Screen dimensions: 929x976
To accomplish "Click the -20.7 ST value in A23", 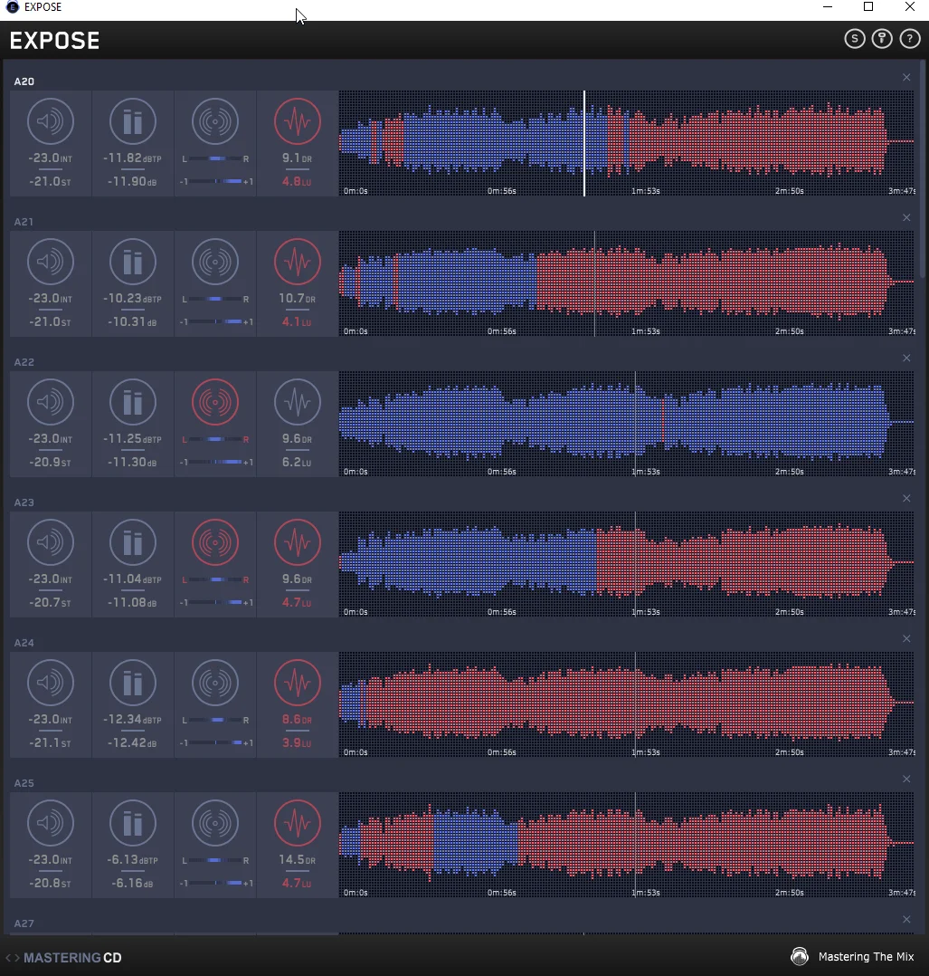I will tap(51, 603).
